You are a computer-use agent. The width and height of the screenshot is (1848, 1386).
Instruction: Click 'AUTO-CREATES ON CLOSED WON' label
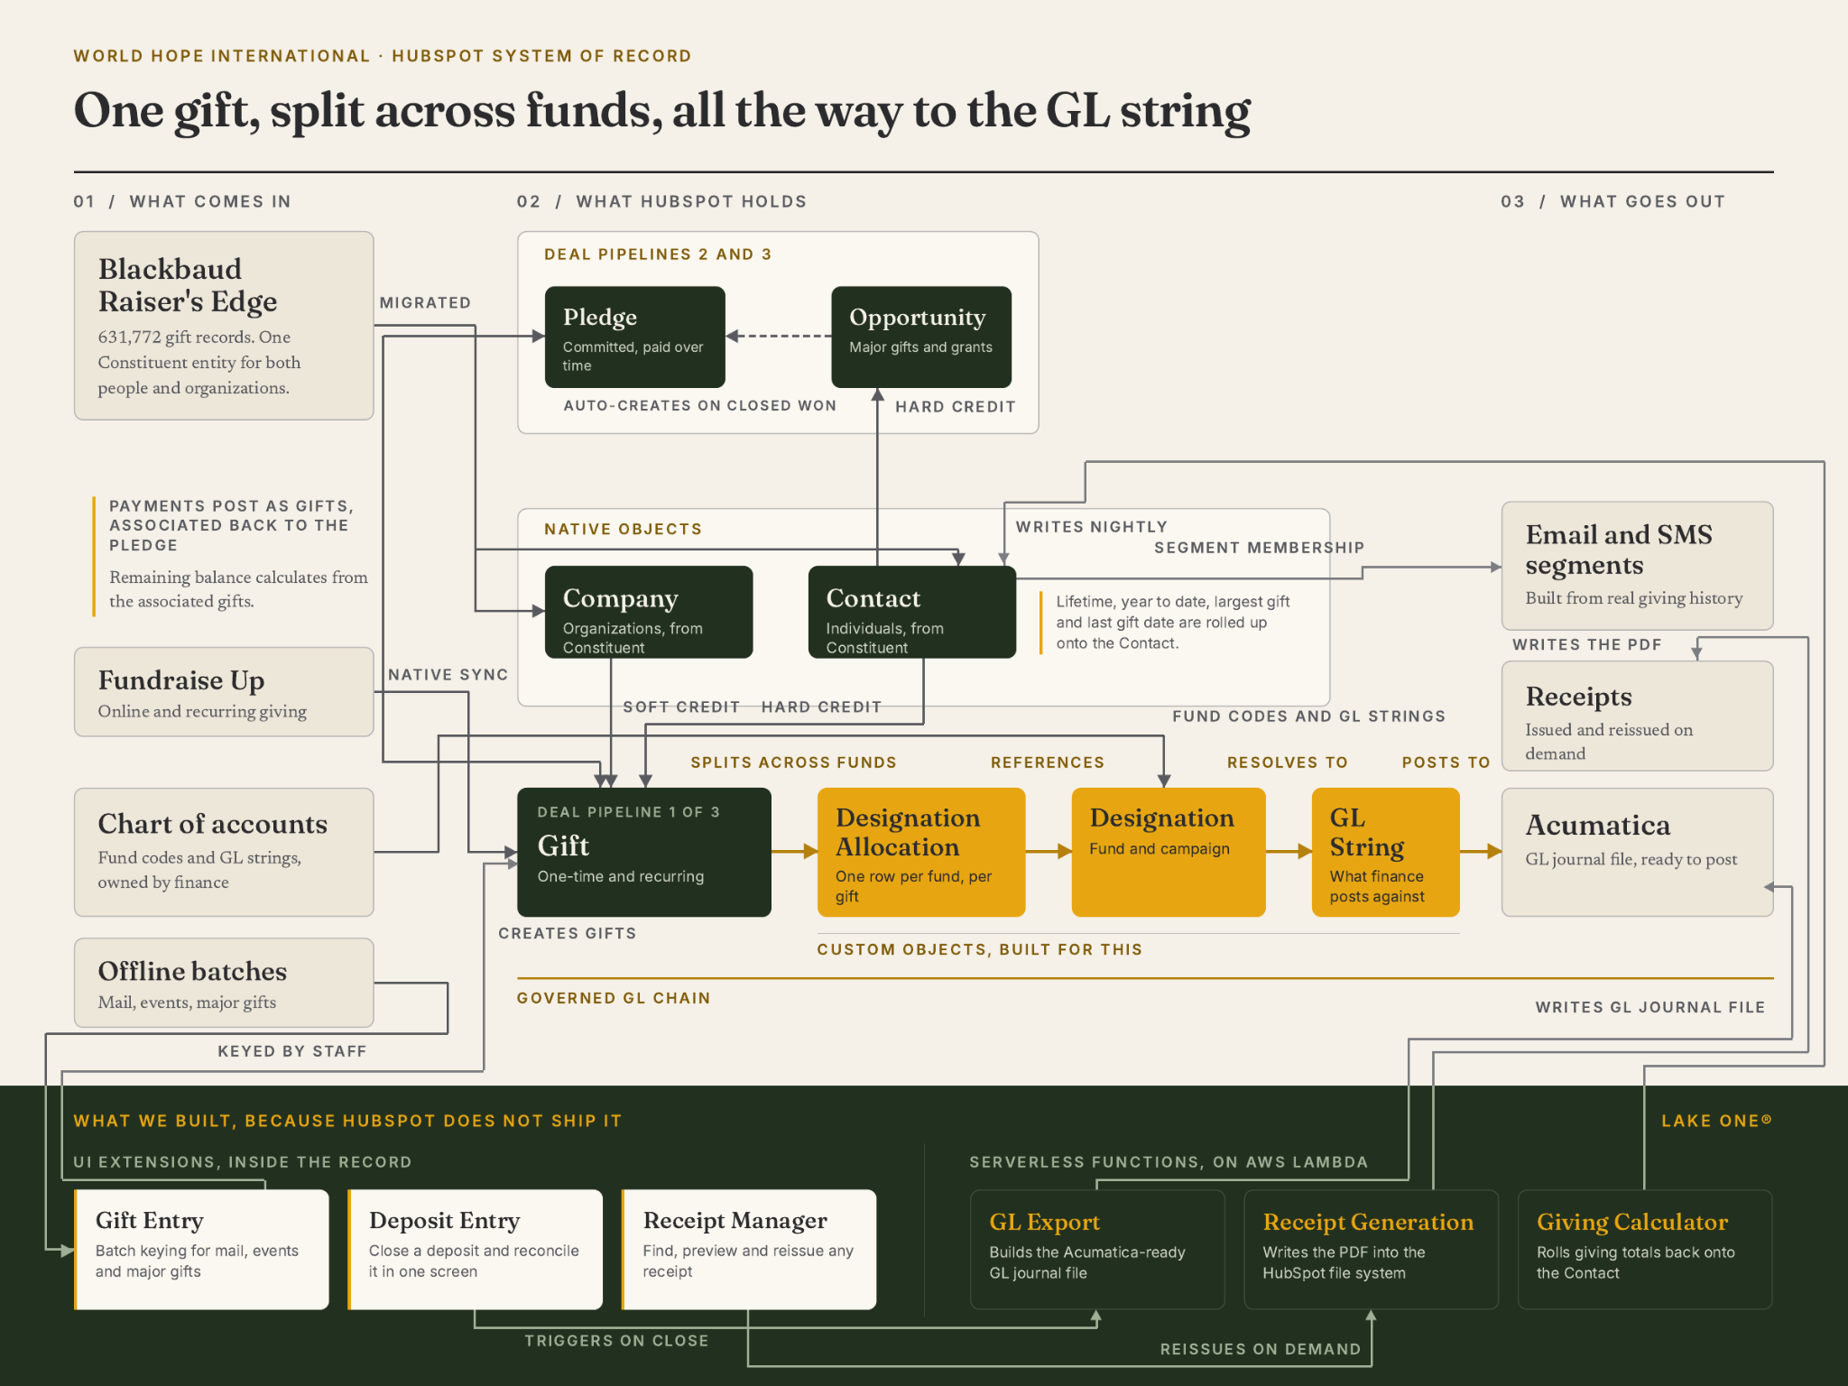700,406
